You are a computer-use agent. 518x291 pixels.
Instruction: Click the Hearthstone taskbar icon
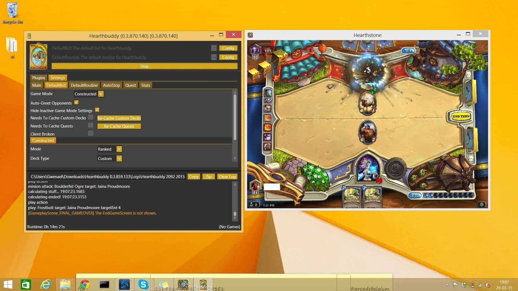pos(183,285)
